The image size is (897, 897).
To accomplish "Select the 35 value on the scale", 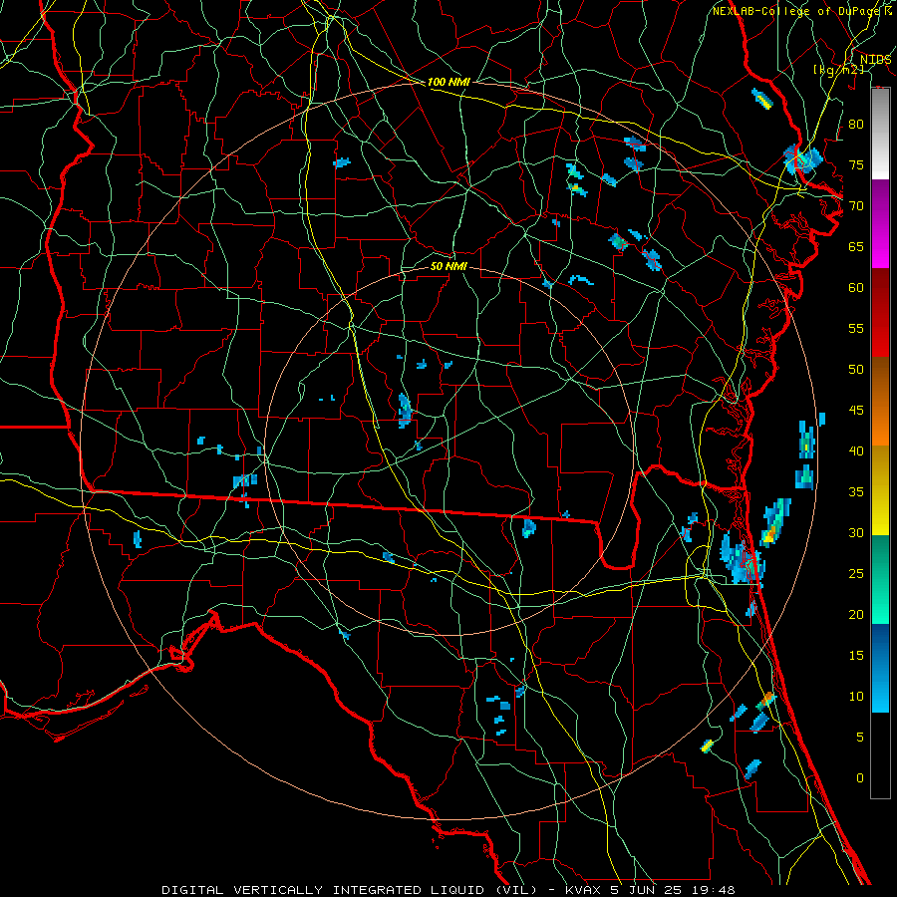I will click(x=856, y=492).
